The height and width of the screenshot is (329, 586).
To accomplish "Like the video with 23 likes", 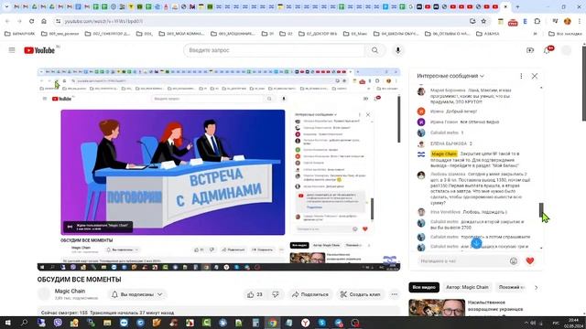I will [x=255, y=294].
